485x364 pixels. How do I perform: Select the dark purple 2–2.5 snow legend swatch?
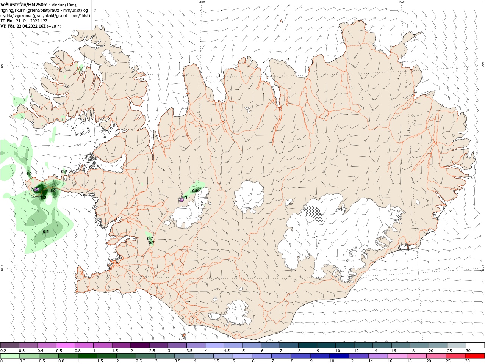coord(140,345)
